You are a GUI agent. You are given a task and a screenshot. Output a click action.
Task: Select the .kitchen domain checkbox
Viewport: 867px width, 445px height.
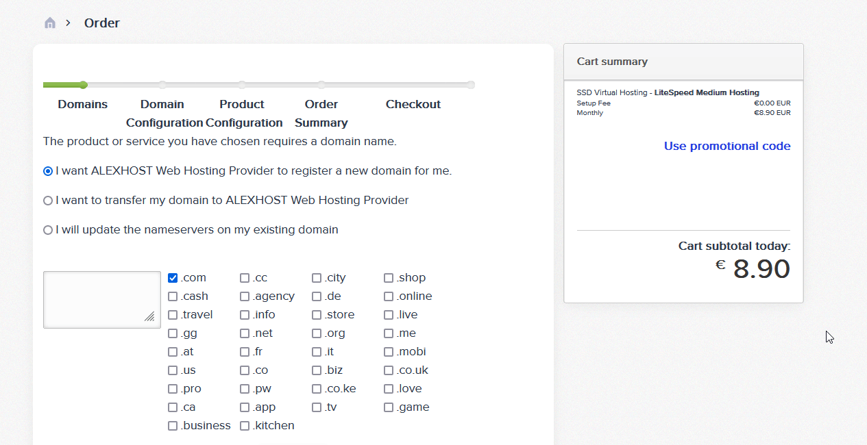pos(245,426)
